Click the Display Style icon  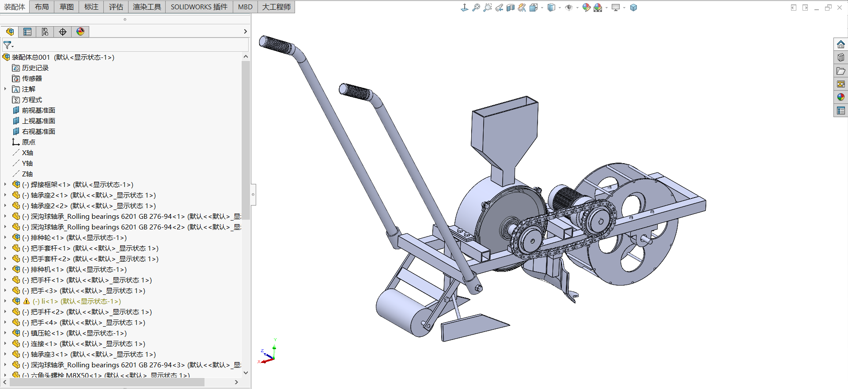click(x=551, y=8)
